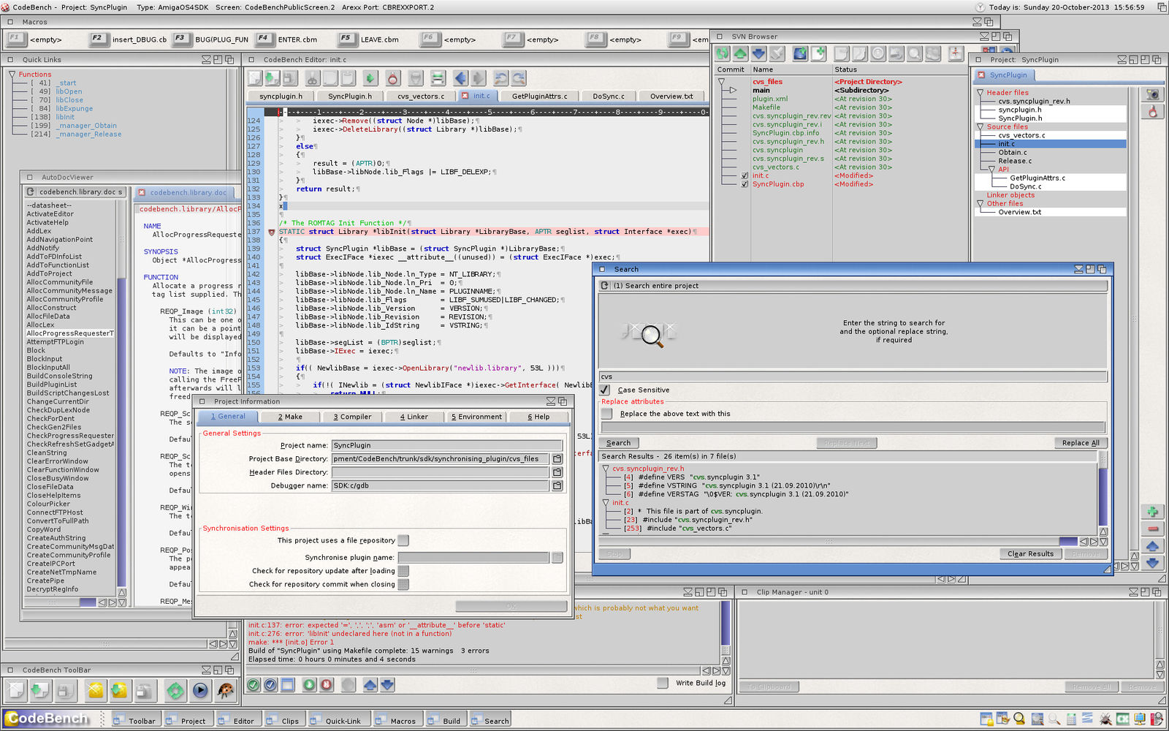The height and width of the screenshot is (731, 1169).
Task: Tick the Write Build log checkbox
Action: click(662, 683)
